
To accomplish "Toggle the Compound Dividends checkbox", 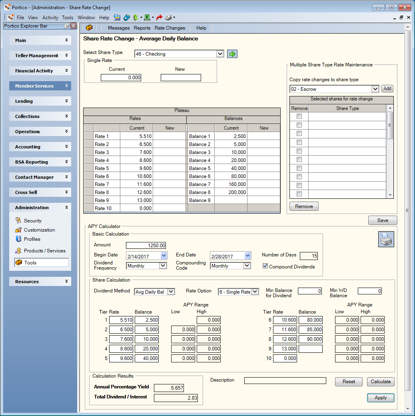I will tap(265, 266).
